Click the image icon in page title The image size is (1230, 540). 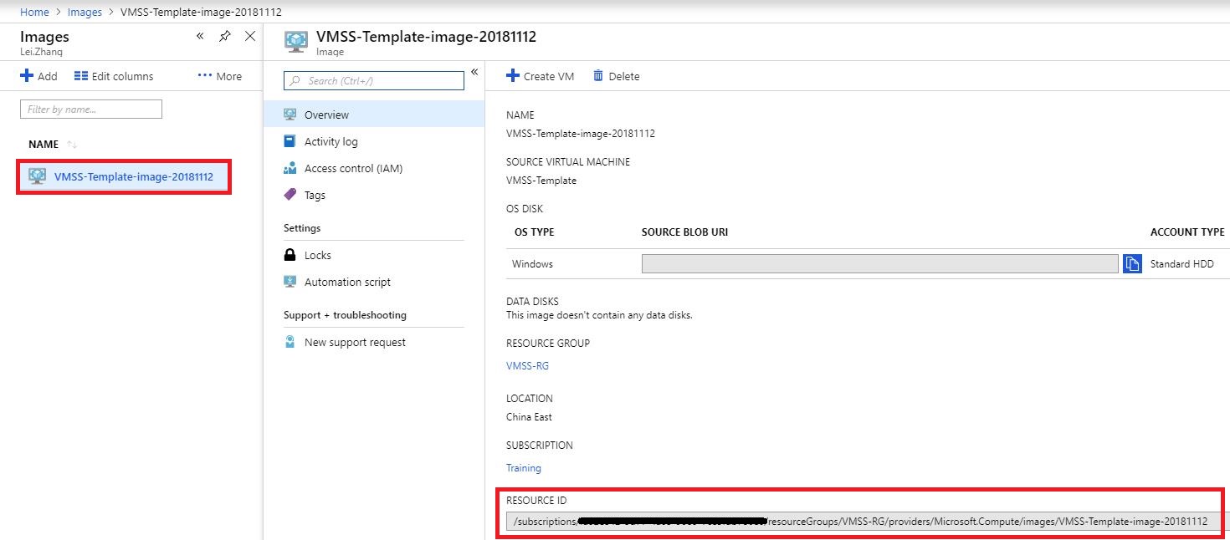(296, 43)
